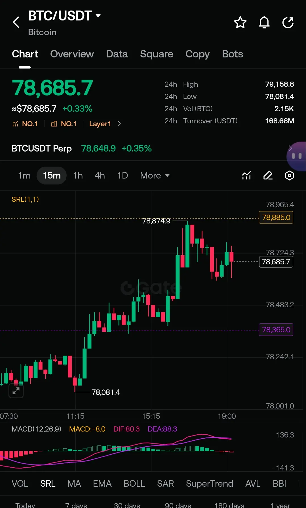
Task: Select the 30 days range
Action: [127, 505]
